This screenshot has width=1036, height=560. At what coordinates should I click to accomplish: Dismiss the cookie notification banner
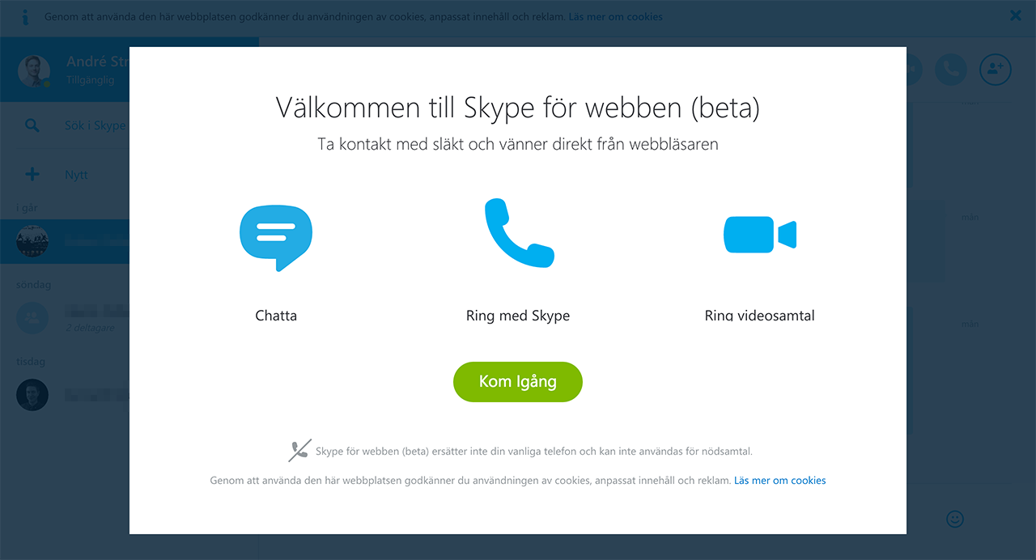pos(1016,15)
